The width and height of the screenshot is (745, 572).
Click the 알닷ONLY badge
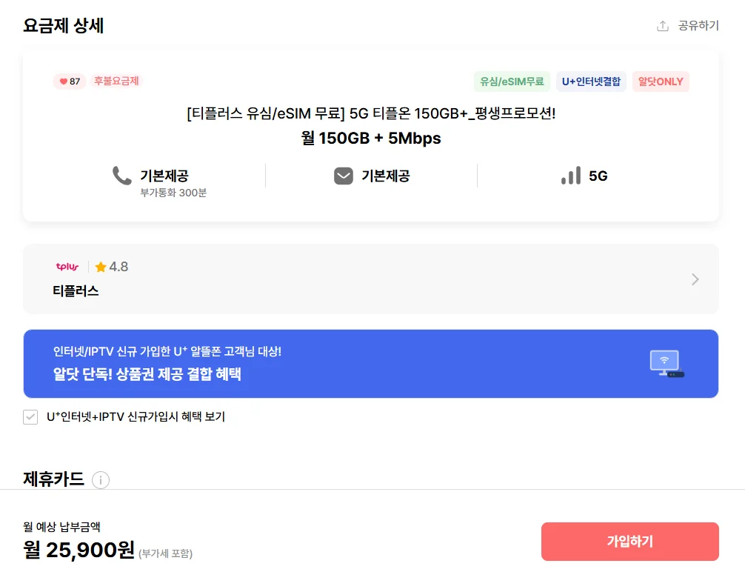[x=661, y=82]
